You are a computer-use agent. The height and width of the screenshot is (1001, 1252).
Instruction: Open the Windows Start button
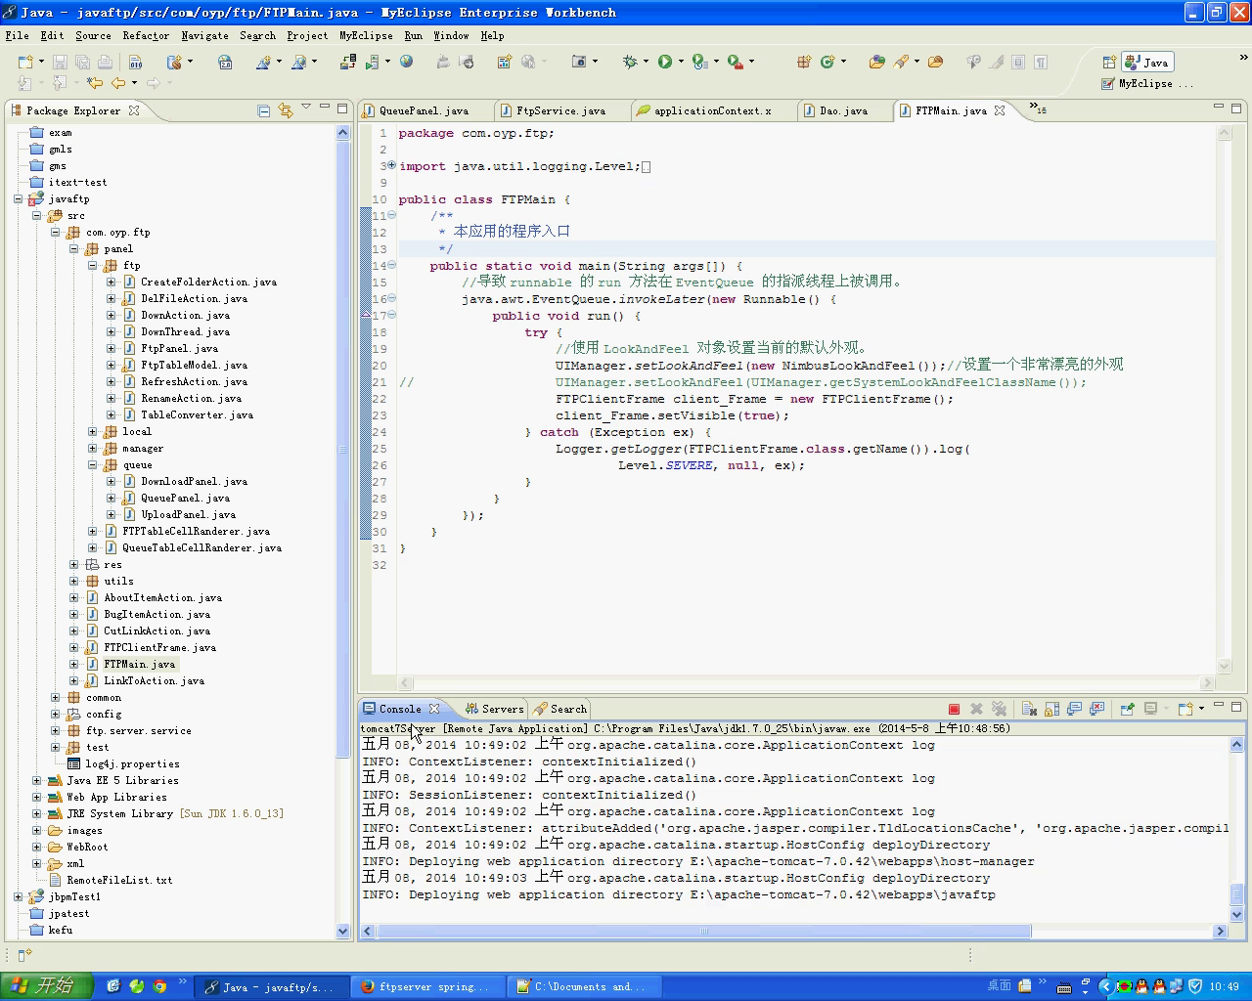(47, 986)
